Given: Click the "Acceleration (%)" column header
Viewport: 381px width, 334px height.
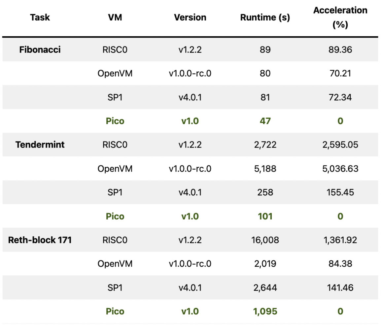Looking at the screenshot, I should pos(340,17).
